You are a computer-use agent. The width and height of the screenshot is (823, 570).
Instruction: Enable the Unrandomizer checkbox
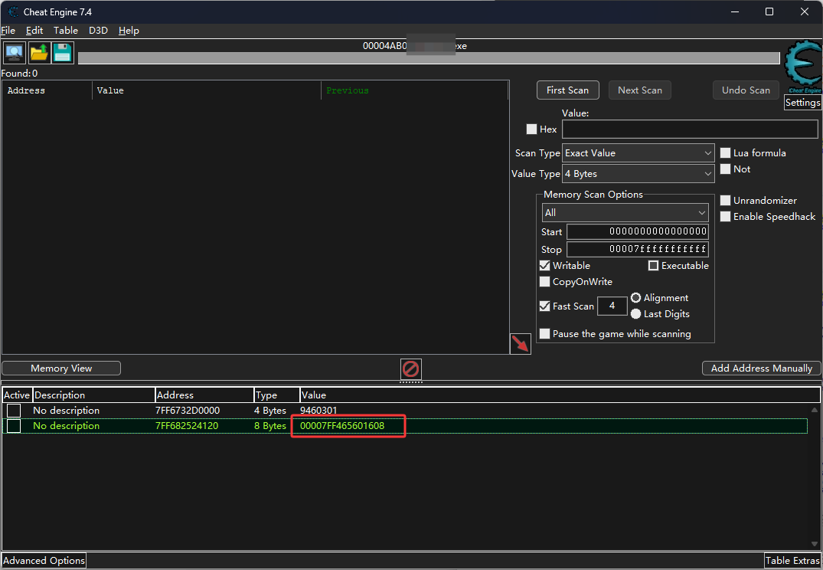click(x=725, y=201)
